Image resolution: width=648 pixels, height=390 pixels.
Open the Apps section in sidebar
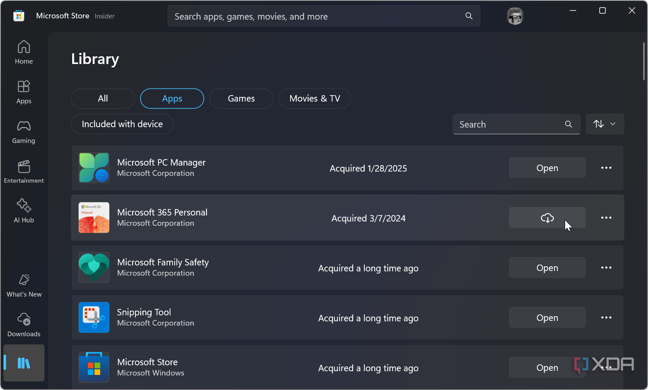pyautogui.click(x=24, y=92)
